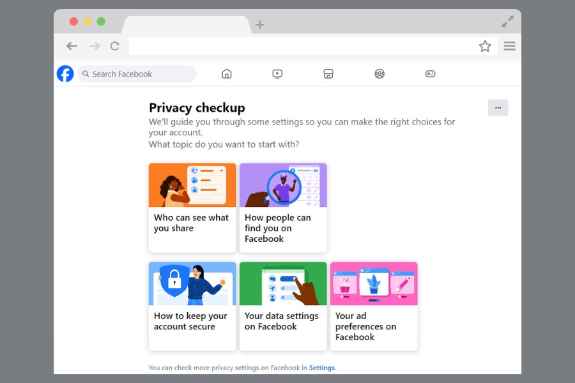Open Facebook Watch video icon

[x=277, y=73]
